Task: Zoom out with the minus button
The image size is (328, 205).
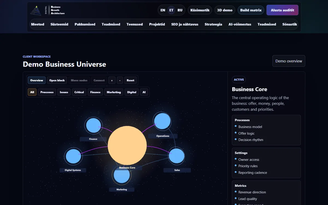Action: tap(120, 80)
